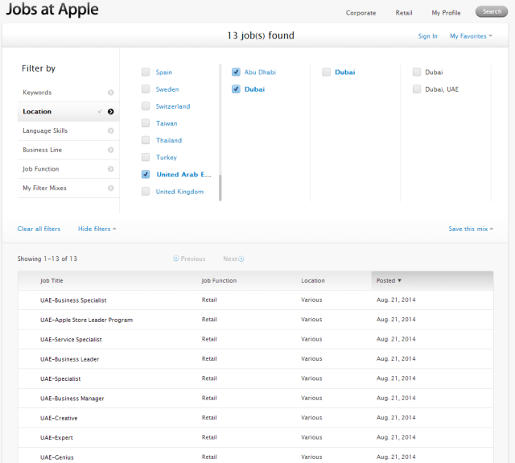Open the My Profile menu item
Screen dimensions: 515x463
(x=446, y=13)
